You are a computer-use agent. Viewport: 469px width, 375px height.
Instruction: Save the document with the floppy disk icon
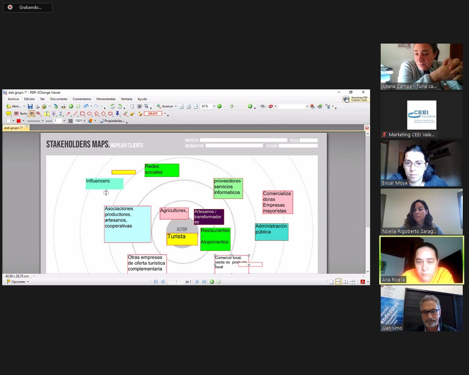[x=30, y=106]
